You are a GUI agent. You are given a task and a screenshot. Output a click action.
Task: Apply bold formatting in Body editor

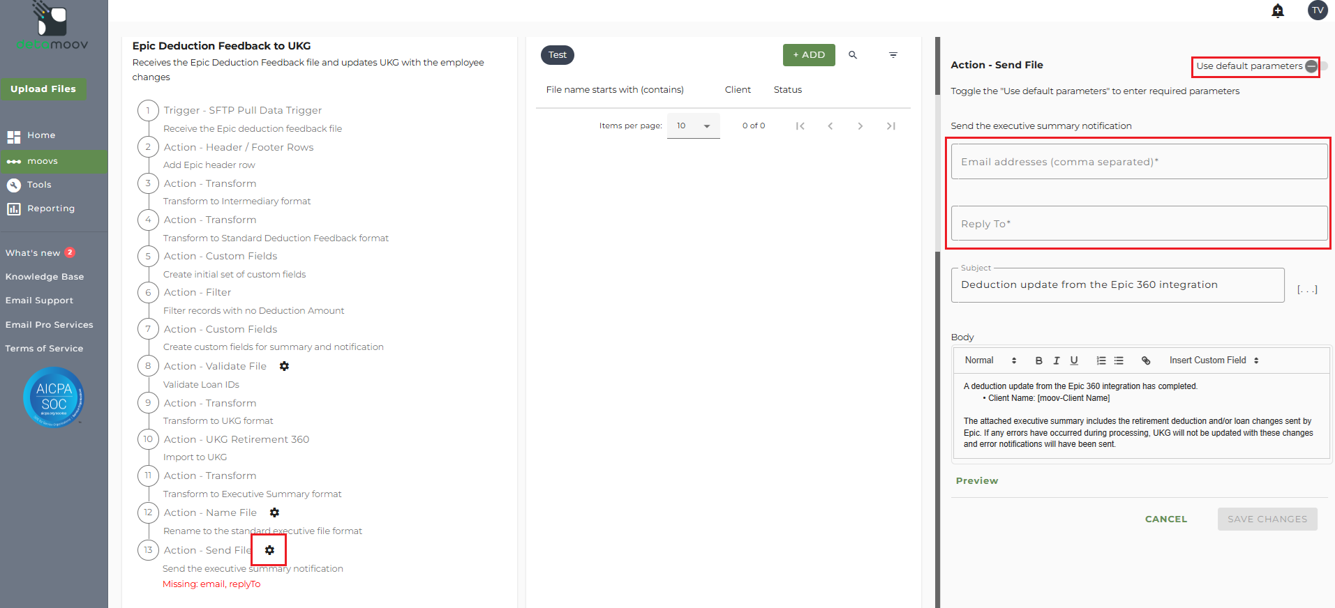click(x=1038, y=360)
